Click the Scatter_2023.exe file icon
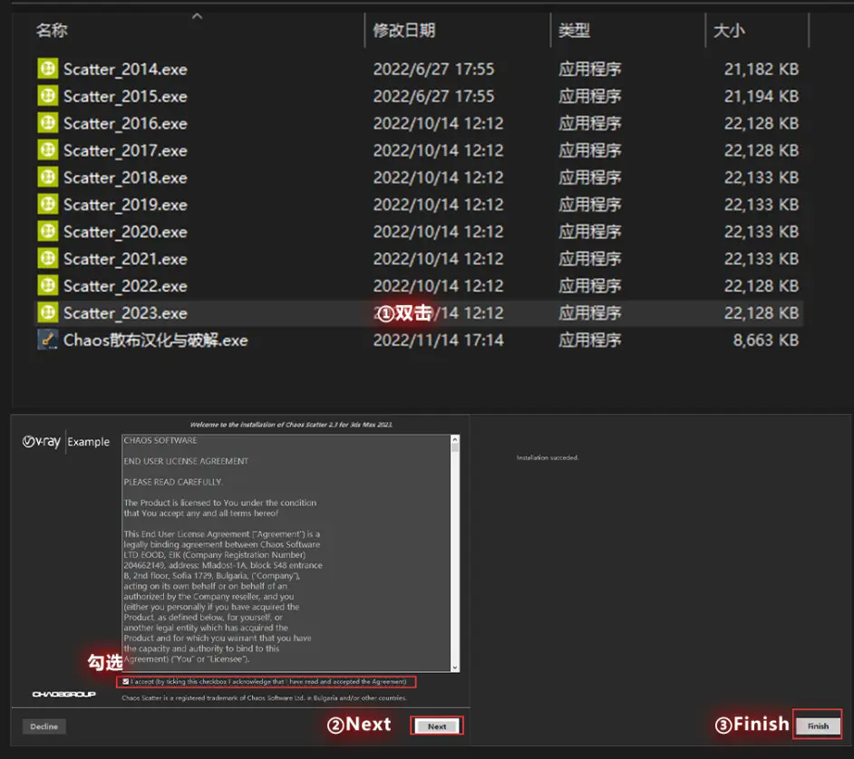854x759 pixels. (48, 312)
